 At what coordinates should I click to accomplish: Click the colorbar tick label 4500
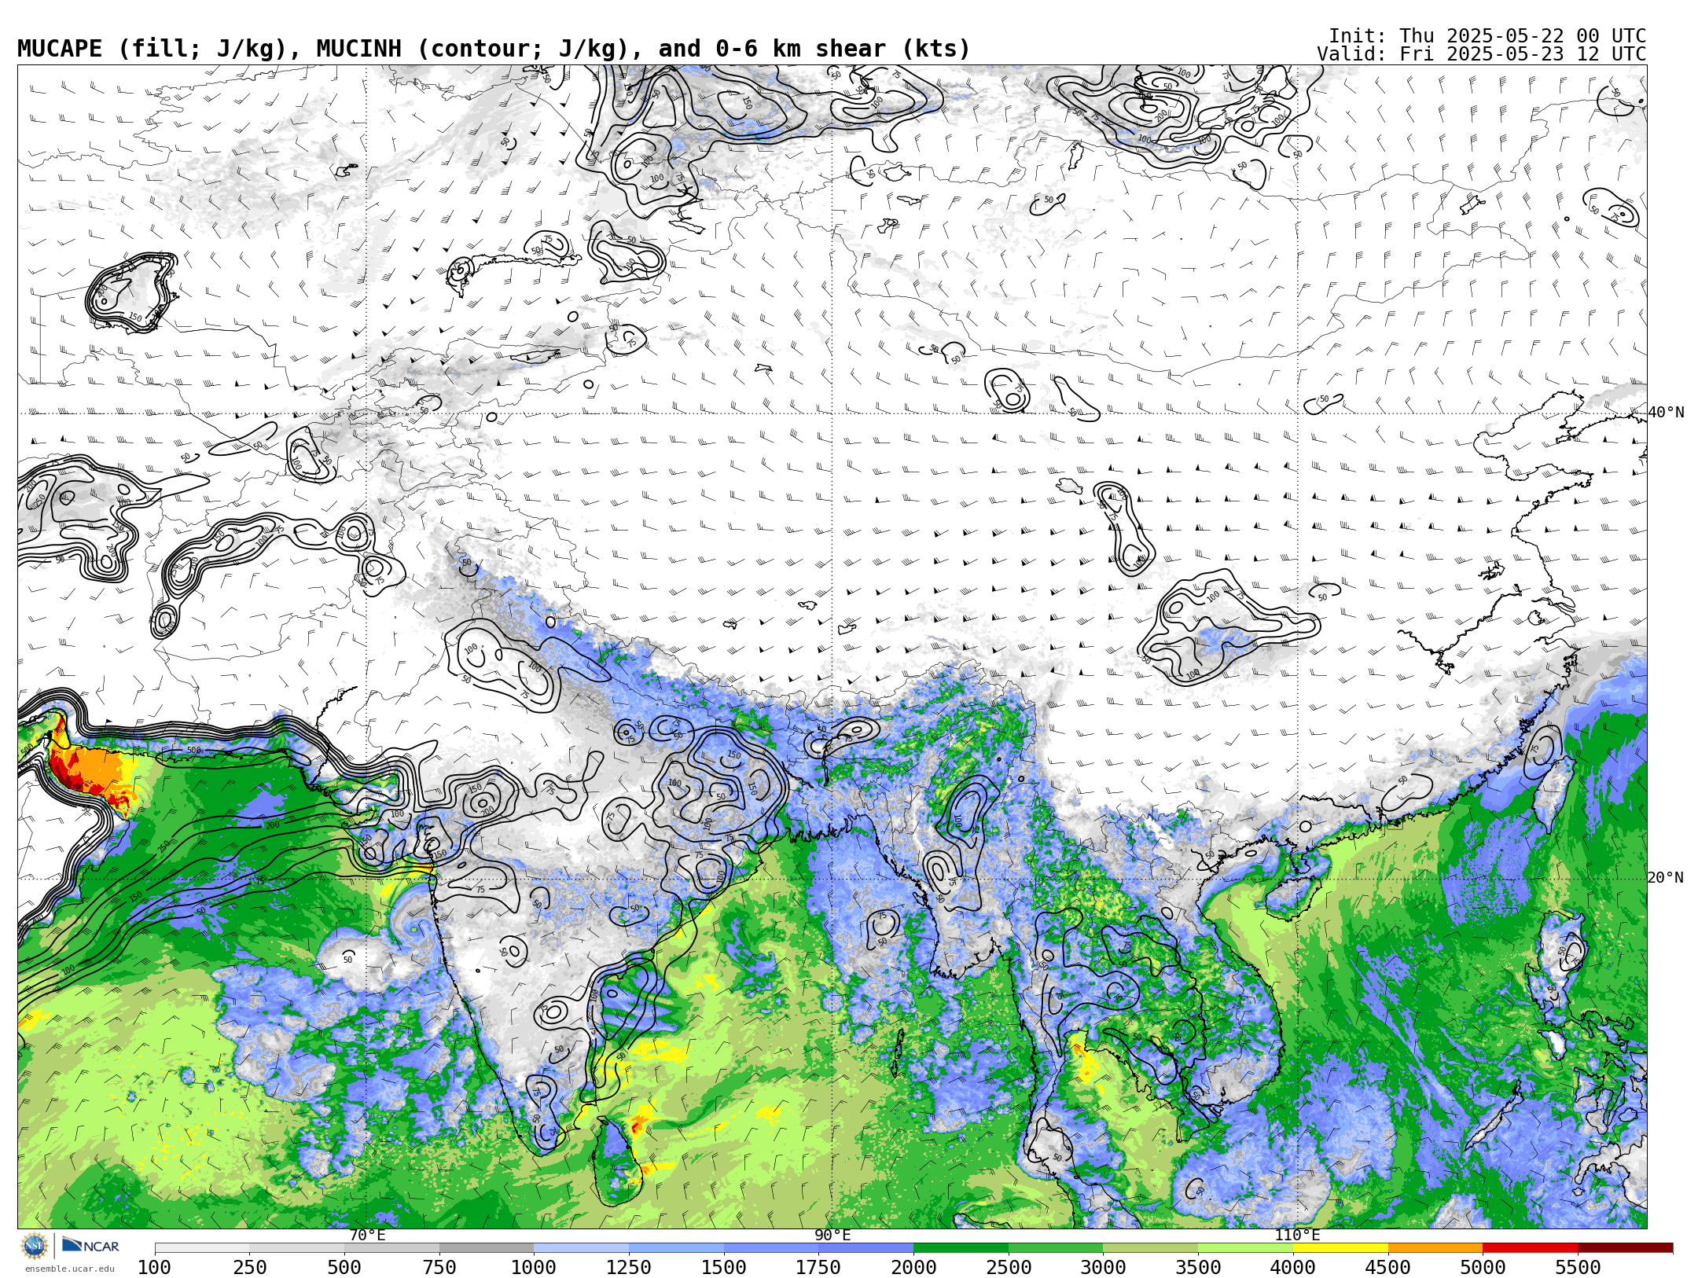[x=1387, y=1267]
